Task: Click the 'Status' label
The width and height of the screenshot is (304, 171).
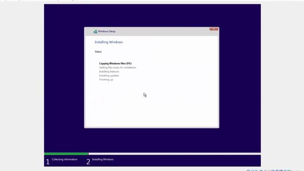Action: 98,52
